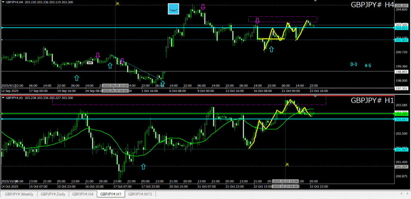Image resolution: width=411 pixels, height=199 pixels.
Task: Grab the chart shift triangle atop H4 chart
Action: click(315, 1)
